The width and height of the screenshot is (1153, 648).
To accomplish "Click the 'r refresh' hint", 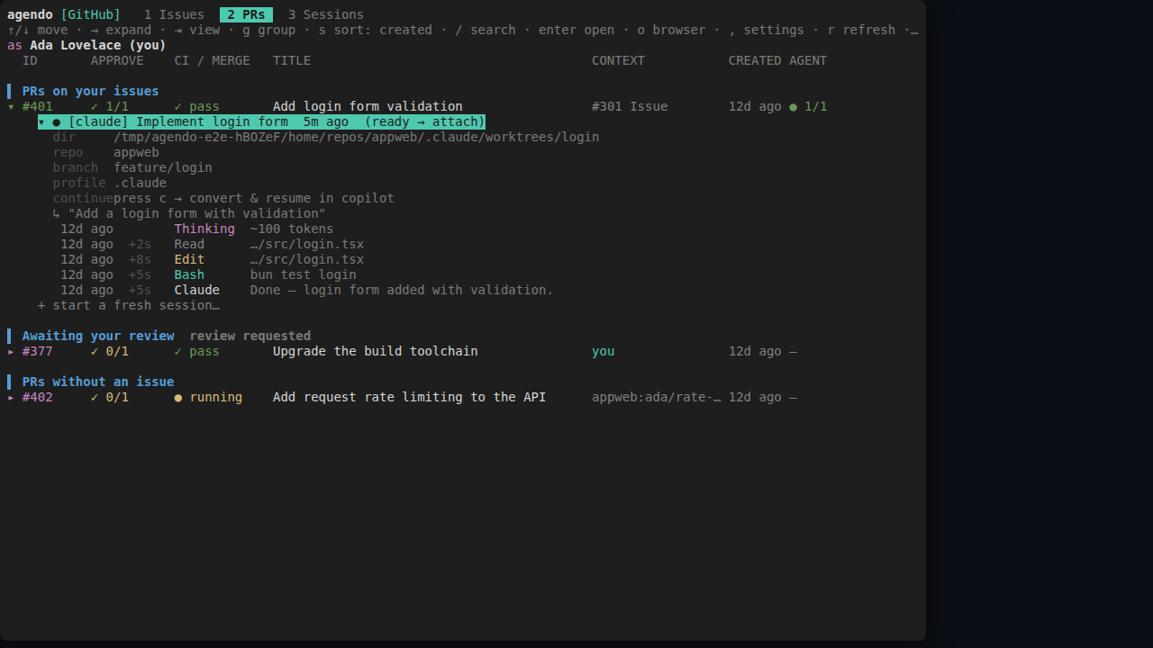I will pyautogui.click(x=861, y=30).
